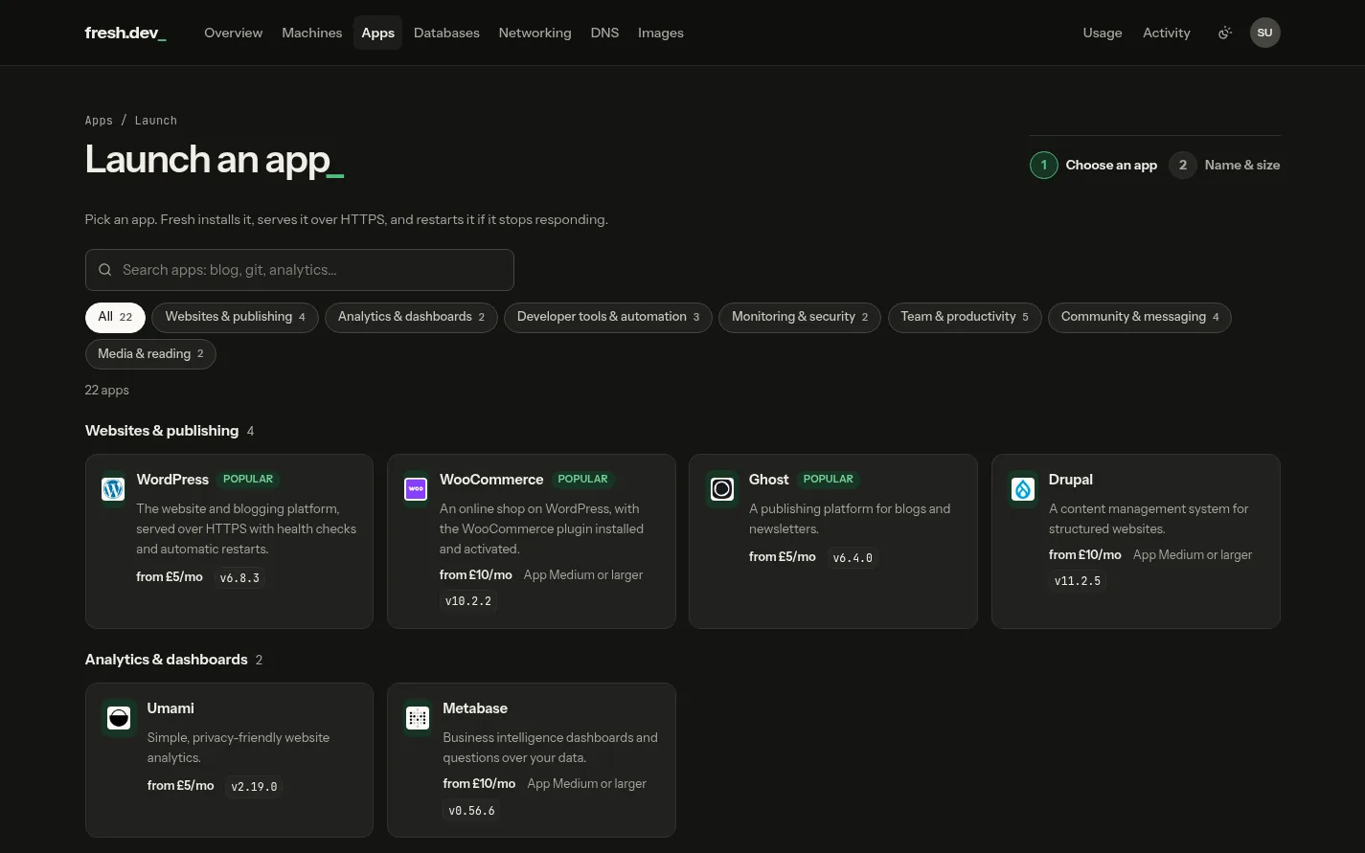Click the WordPress app icon

pyautogui.click(x=113, y=489)
